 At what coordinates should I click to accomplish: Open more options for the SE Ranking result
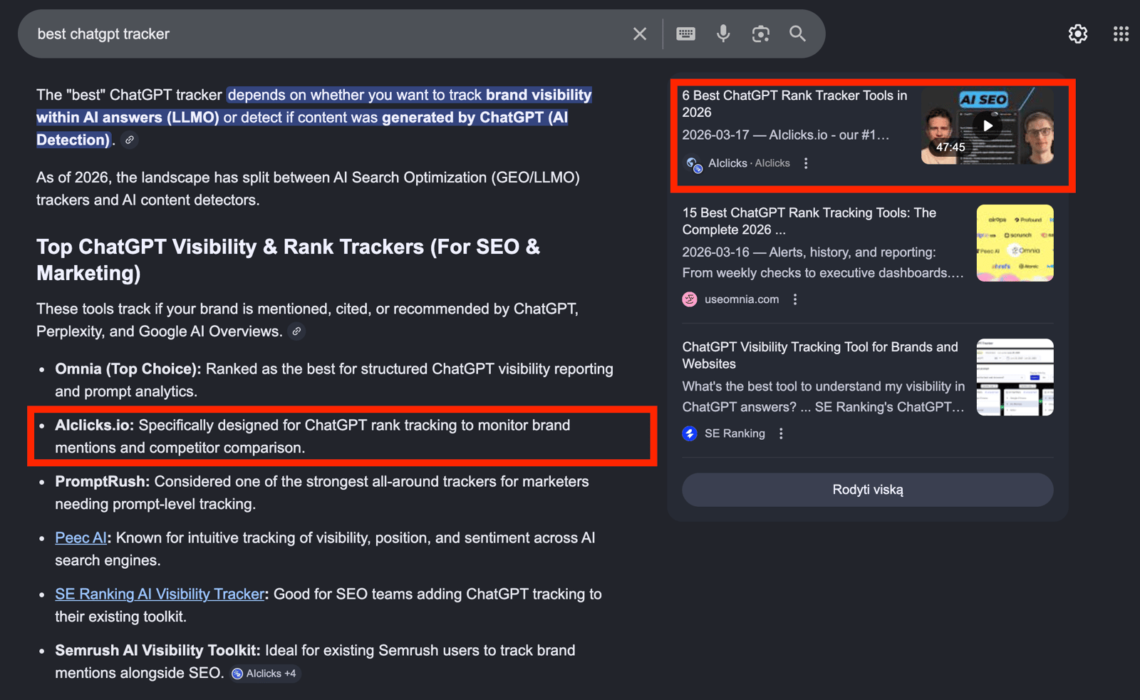click(781, 433)
